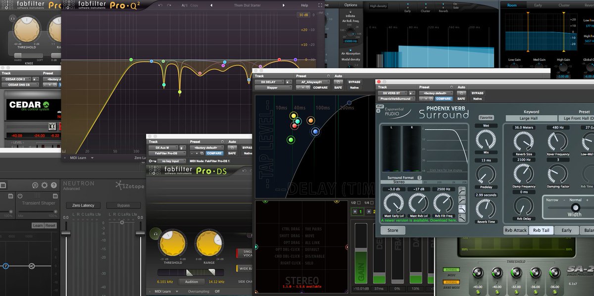
Task: Switch to Rvb Attack tab
Action: point(515,230)
